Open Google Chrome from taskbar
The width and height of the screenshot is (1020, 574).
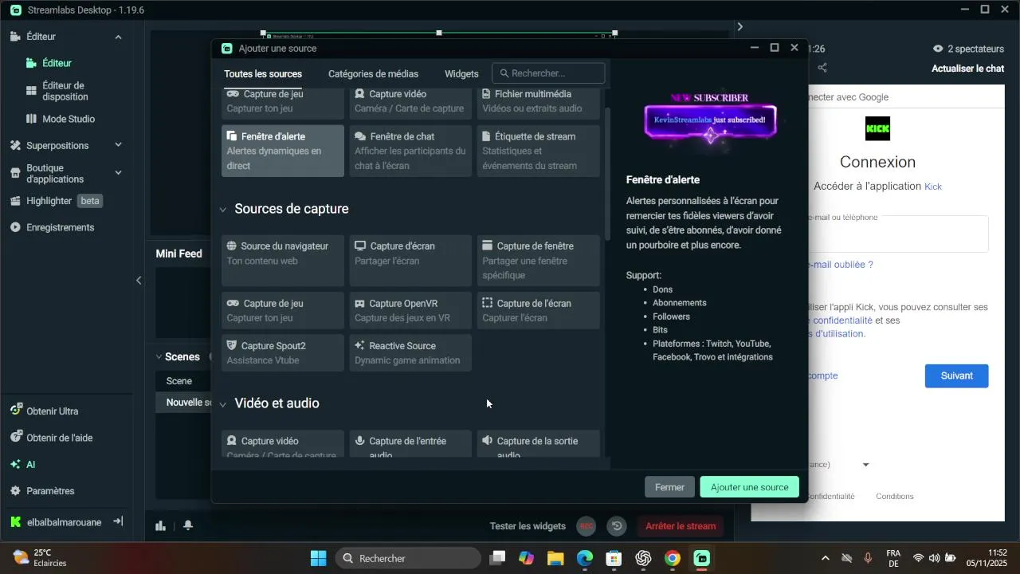click(673, 558)
